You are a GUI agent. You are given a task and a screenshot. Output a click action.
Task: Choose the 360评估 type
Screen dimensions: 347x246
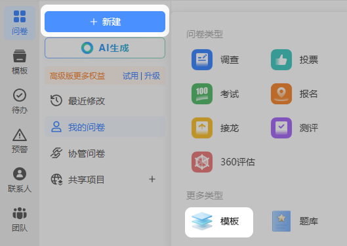[x=223, y=162]
